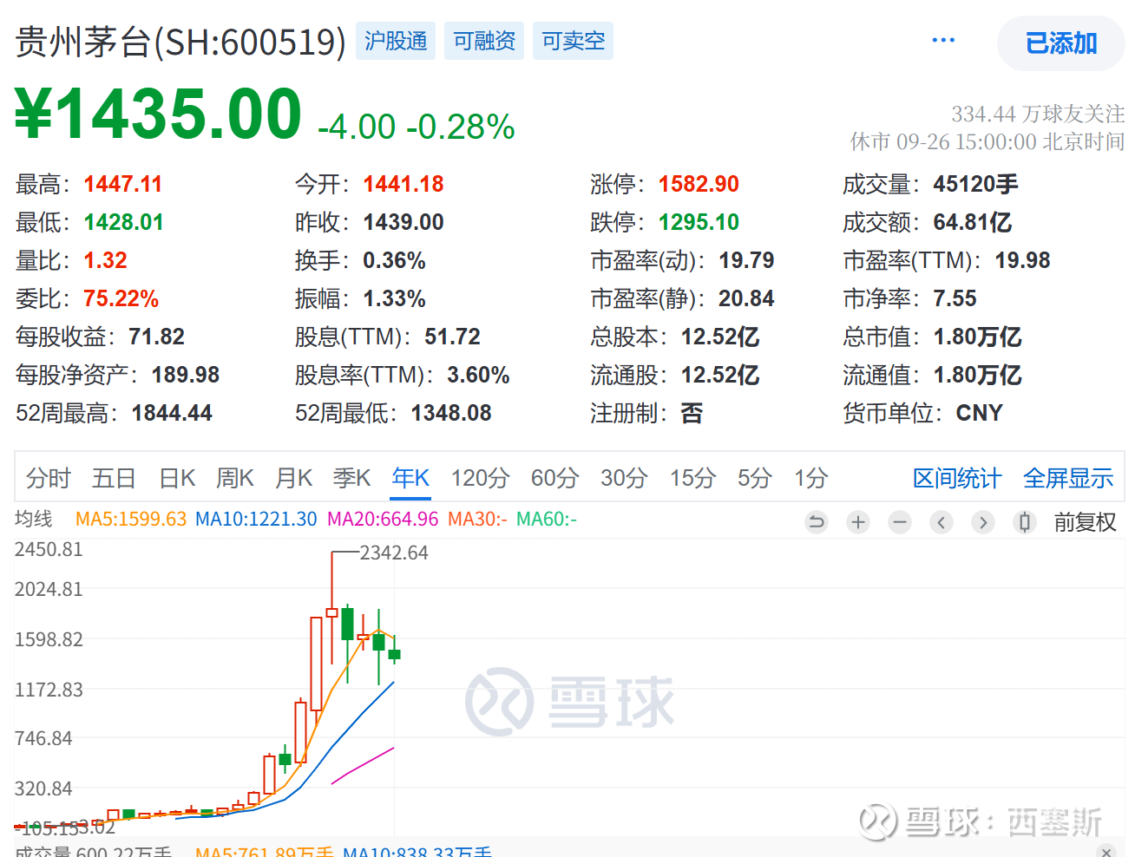Click the 市盈率(TTM) value 19.98
Image resolution: width=1135 pixels, height=857 pixels.
tap(1022, 260)
